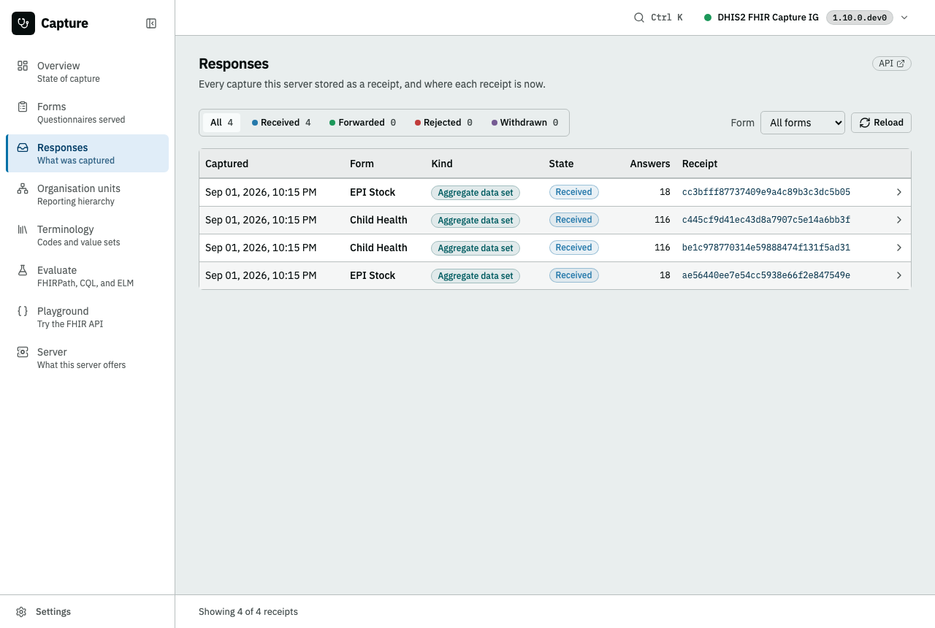The width and height of the screenshot is (935, 628).
Task: Filter by Withdrawn state tab
Action: (524, 123)
